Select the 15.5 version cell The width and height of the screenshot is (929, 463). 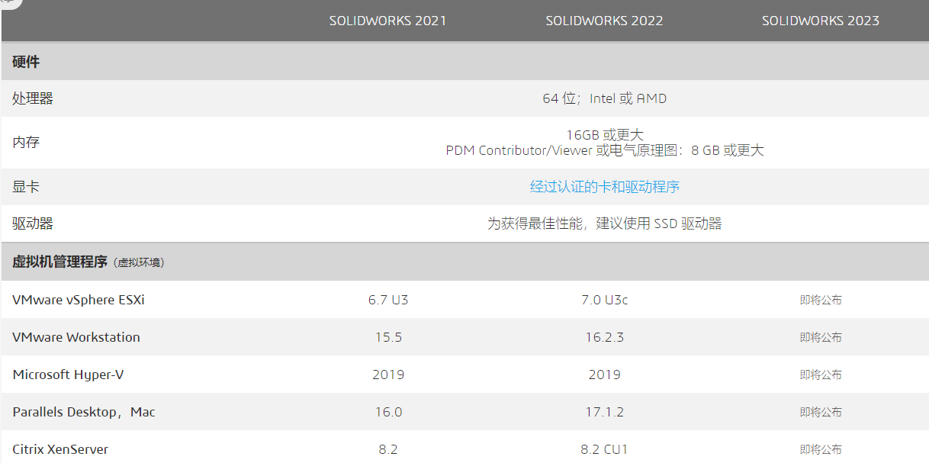click(388, 337)
